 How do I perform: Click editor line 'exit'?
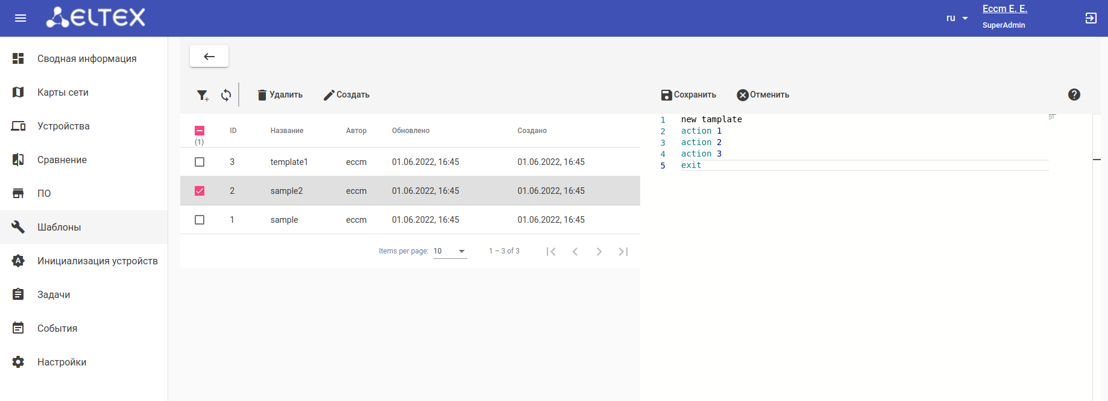point(691,165)
